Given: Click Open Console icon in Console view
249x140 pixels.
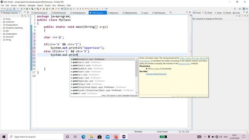Looking at the screenshot, I should click(x=245, y=16).
